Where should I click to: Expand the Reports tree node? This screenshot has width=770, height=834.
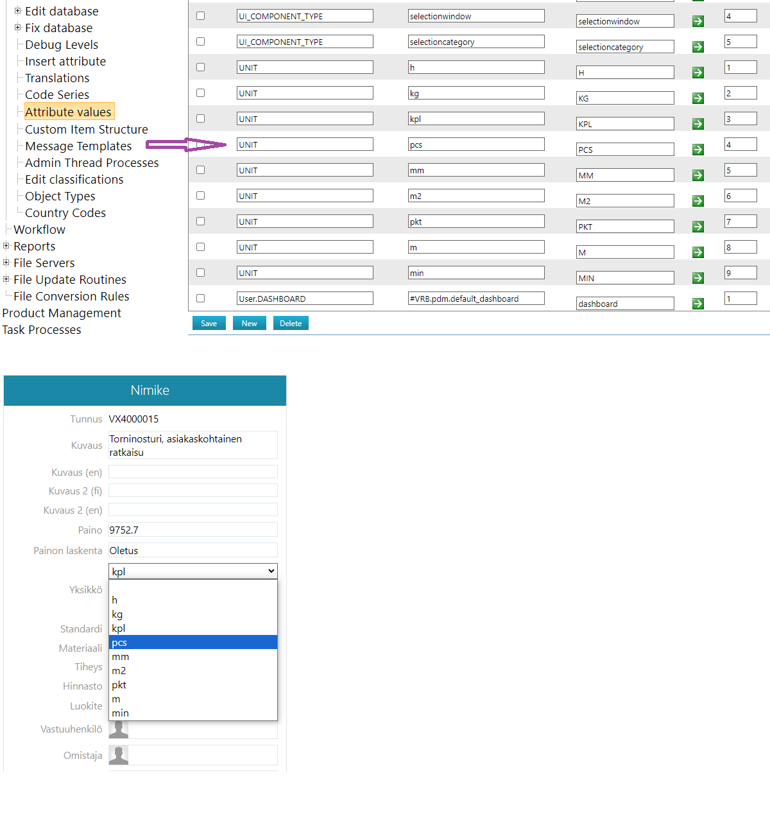(6, 246)
